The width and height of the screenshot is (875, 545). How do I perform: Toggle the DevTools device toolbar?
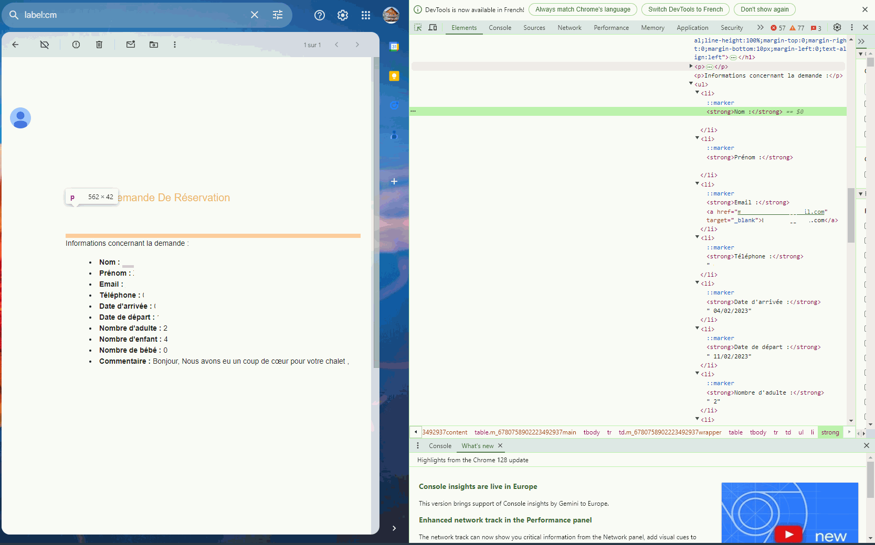coord(433,28)
